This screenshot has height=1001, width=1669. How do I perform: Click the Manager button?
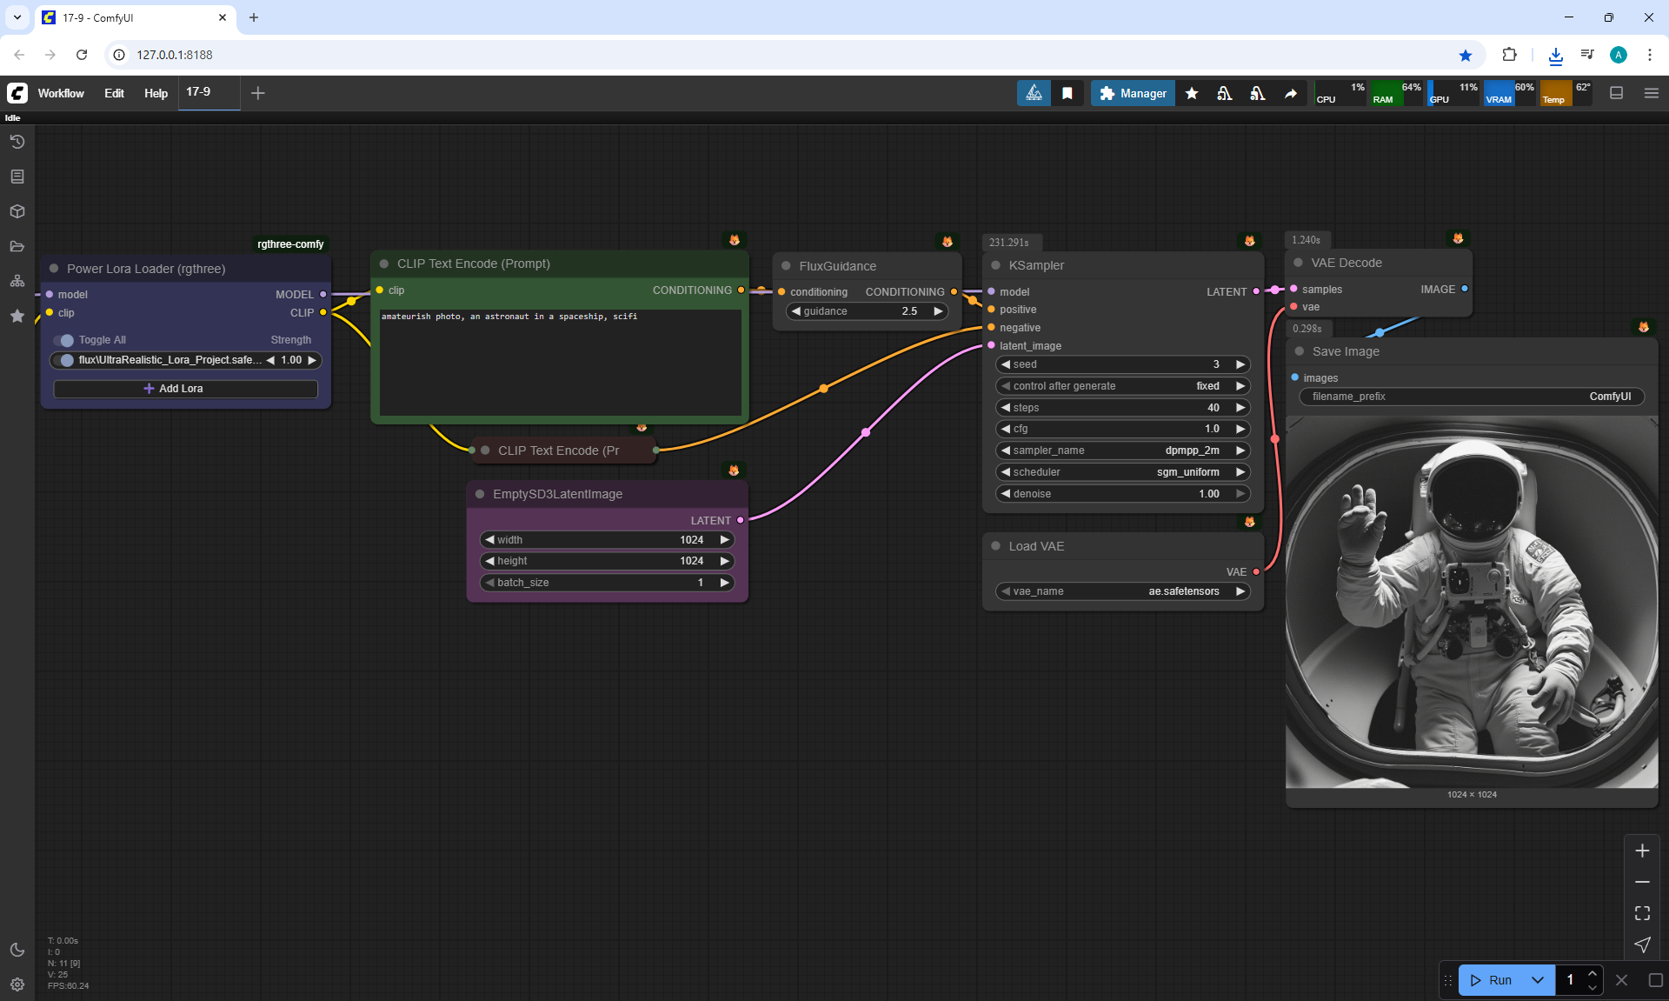1133,93
